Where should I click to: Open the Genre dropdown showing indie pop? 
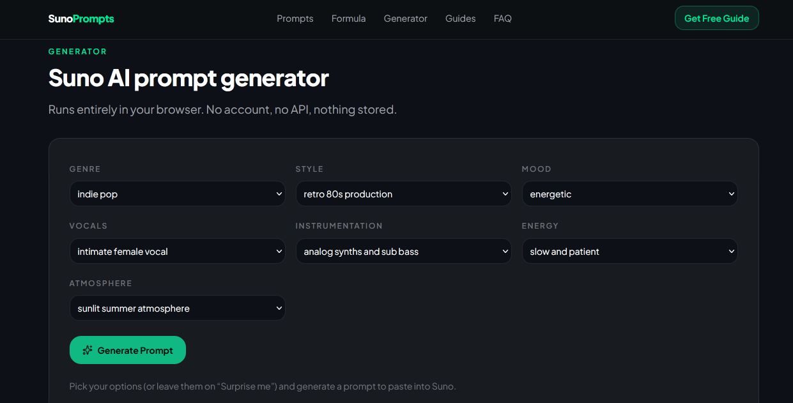coord(177,194)
